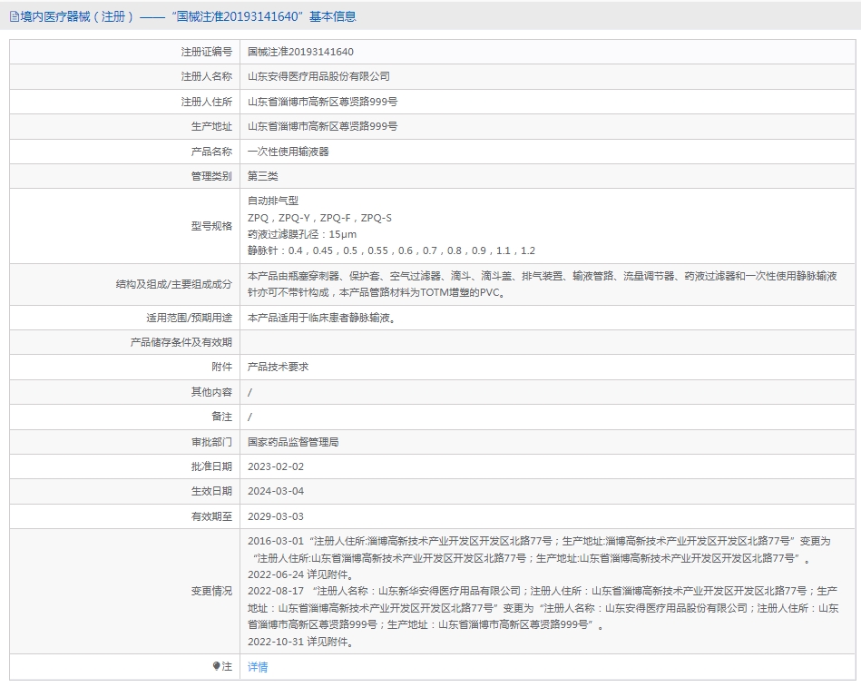Screen dimensions: 861x687
Task: Click the 2022-06-24 详见附件 change entry
Action: point(301,575)
